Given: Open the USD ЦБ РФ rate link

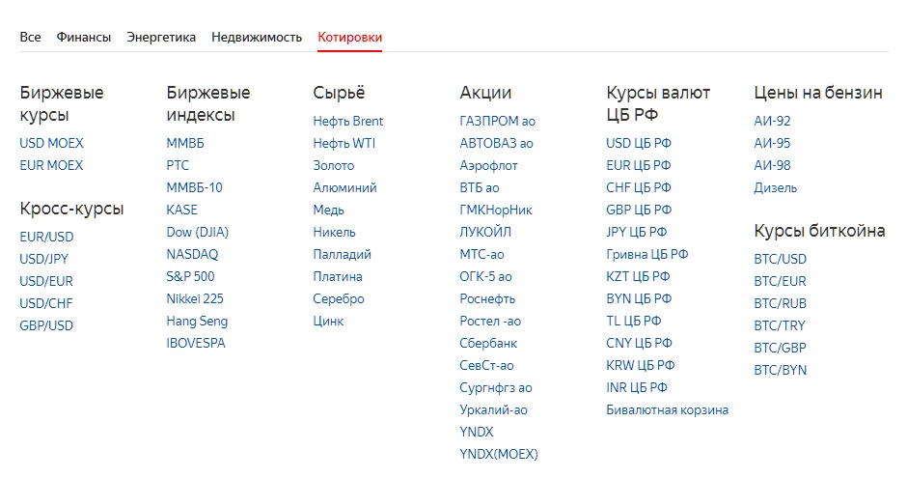Looking at the screenshot, I should pyautogui.click(x=639, y=143).
